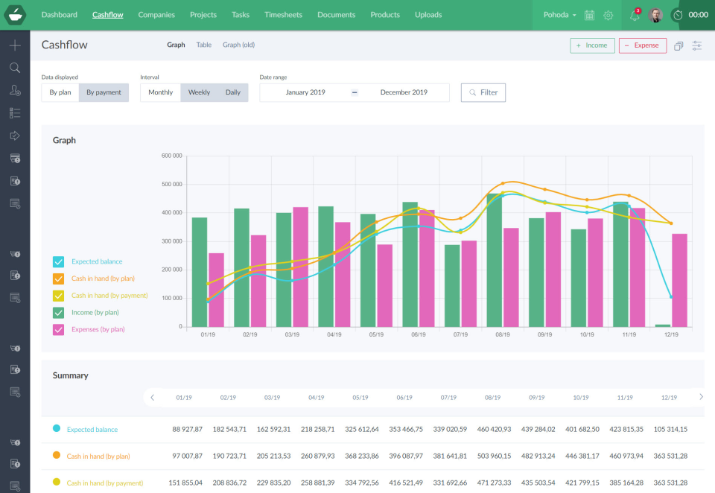Add a new Income entry
Viewport: 715px width, 493px height.
[592, 45]
